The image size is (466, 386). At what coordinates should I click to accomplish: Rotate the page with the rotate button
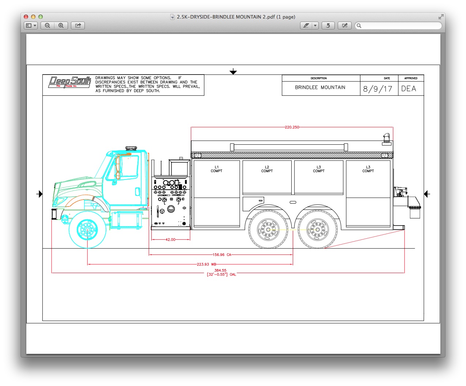[328, 26]
